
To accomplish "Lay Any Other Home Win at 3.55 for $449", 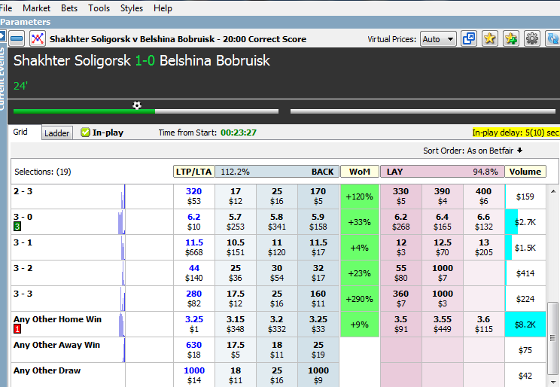I will [443, 324].
